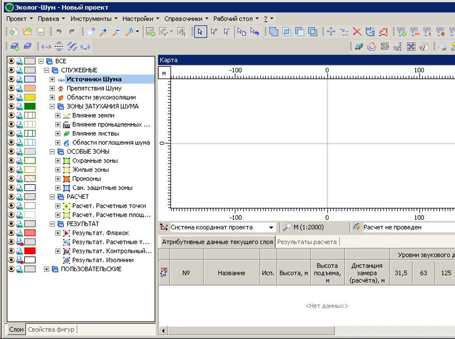Click the add label icon with green plus
455x339 pixels.
(402, 31)
